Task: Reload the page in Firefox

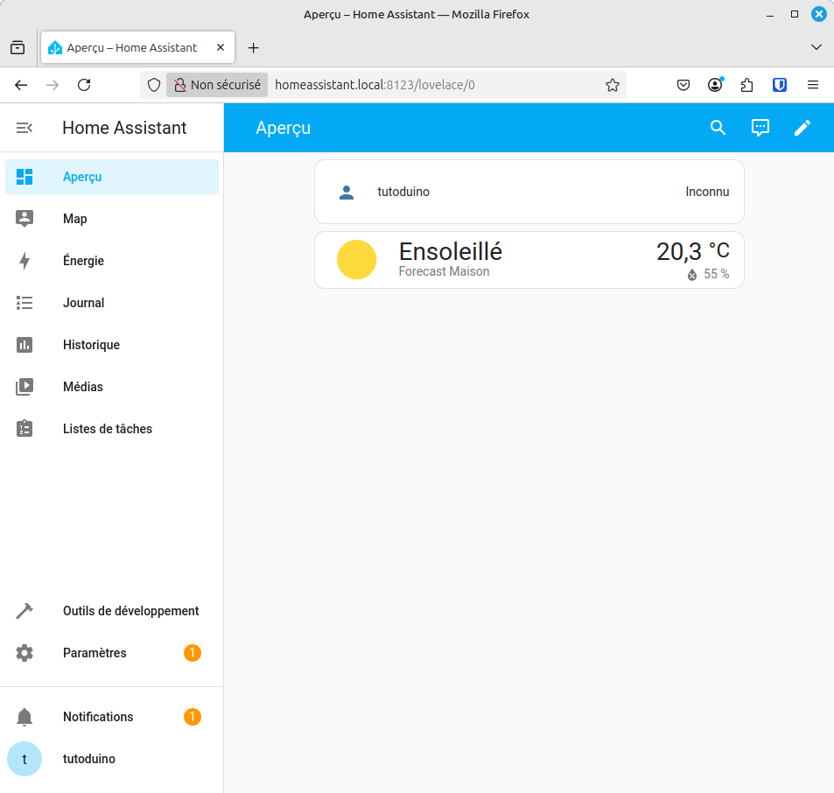Action: 84,85
